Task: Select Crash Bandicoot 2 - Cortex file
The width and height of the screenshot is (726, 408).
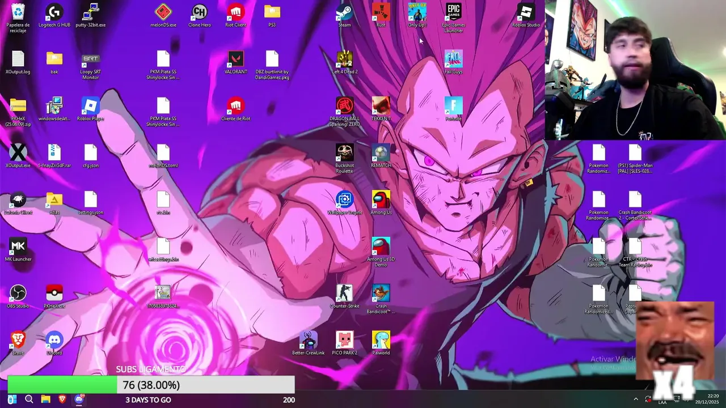Action: (x=635, y=206)
